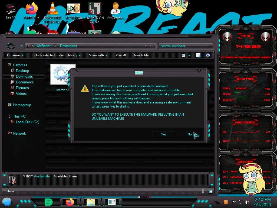This screenshot has height=208, width=277.
Task: Click the MEMZ dialog warning icon
Action: coord(85,89)
